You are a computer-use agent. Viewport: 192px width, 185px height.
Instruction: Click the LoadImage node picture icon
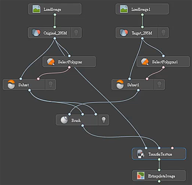36,9
